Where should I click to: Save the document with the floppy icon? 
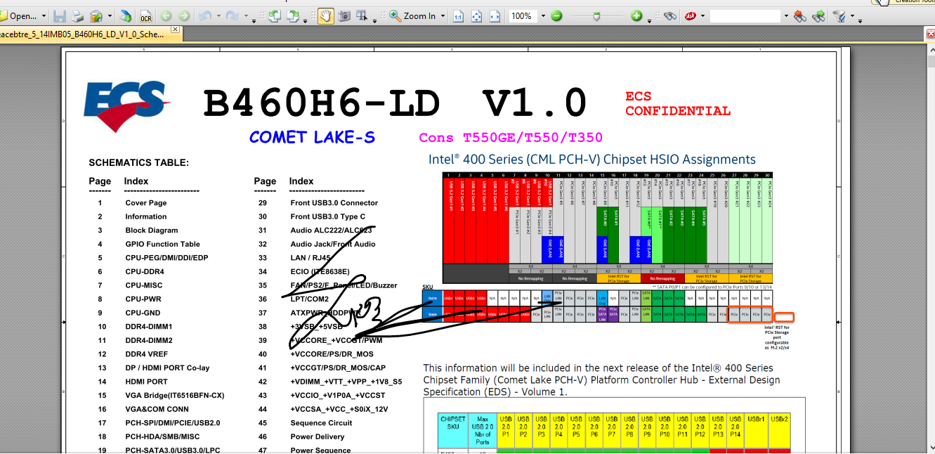pyautogui.click(x=60, y=16)
